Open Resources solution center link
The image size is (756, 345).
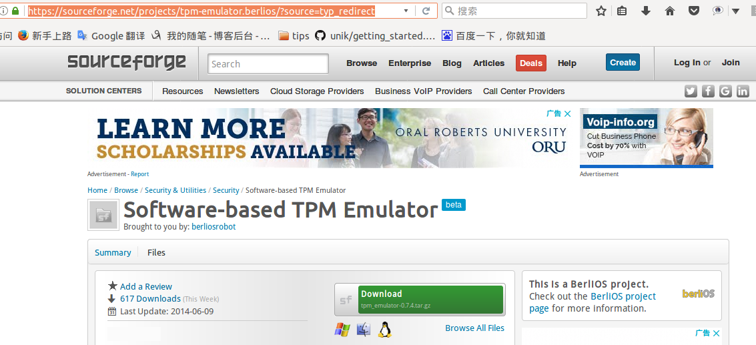[183, 91]
